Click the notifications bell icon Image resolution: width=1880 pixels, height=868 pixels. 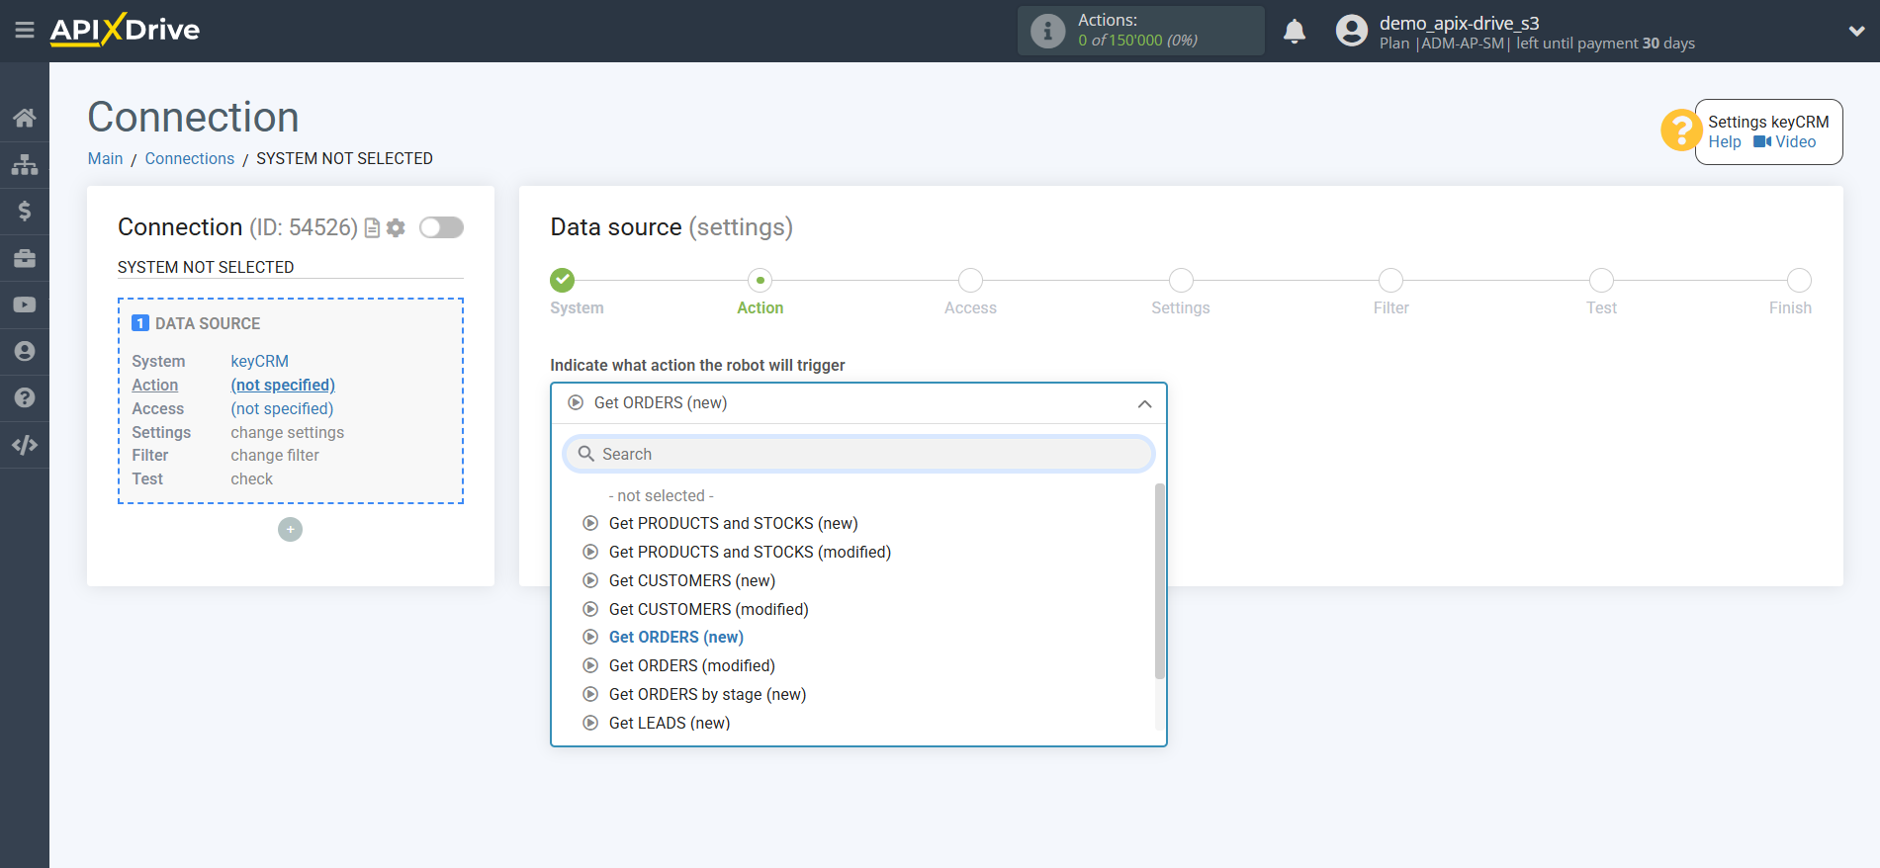pyautogui.click(x=1295, y=32)
